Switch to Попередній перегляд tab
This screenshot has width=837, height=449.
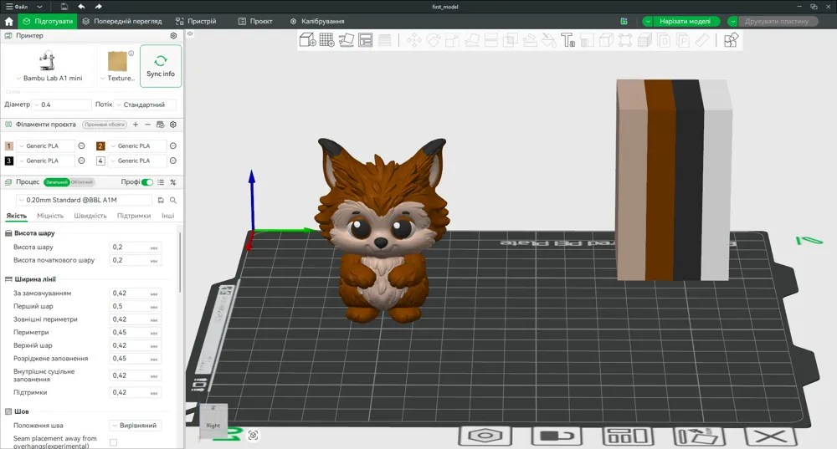[x=121, y=22]
